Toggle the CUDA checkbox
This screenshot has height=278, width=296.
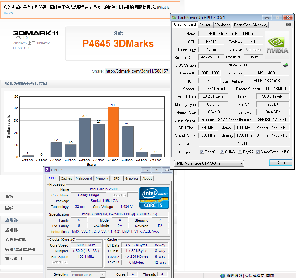click(222, 152)
